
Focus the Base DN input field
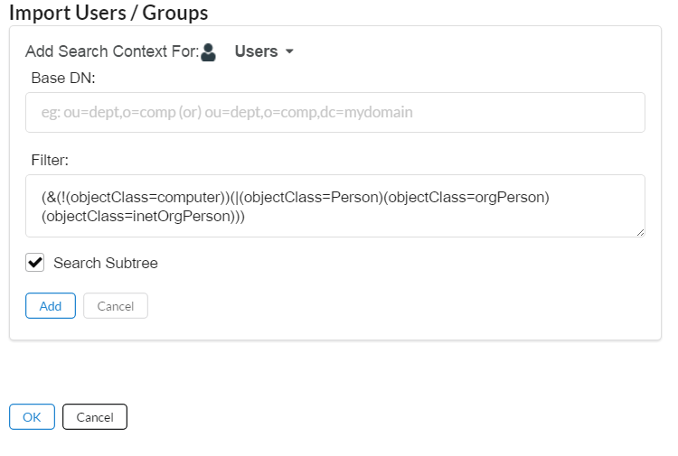335,113
